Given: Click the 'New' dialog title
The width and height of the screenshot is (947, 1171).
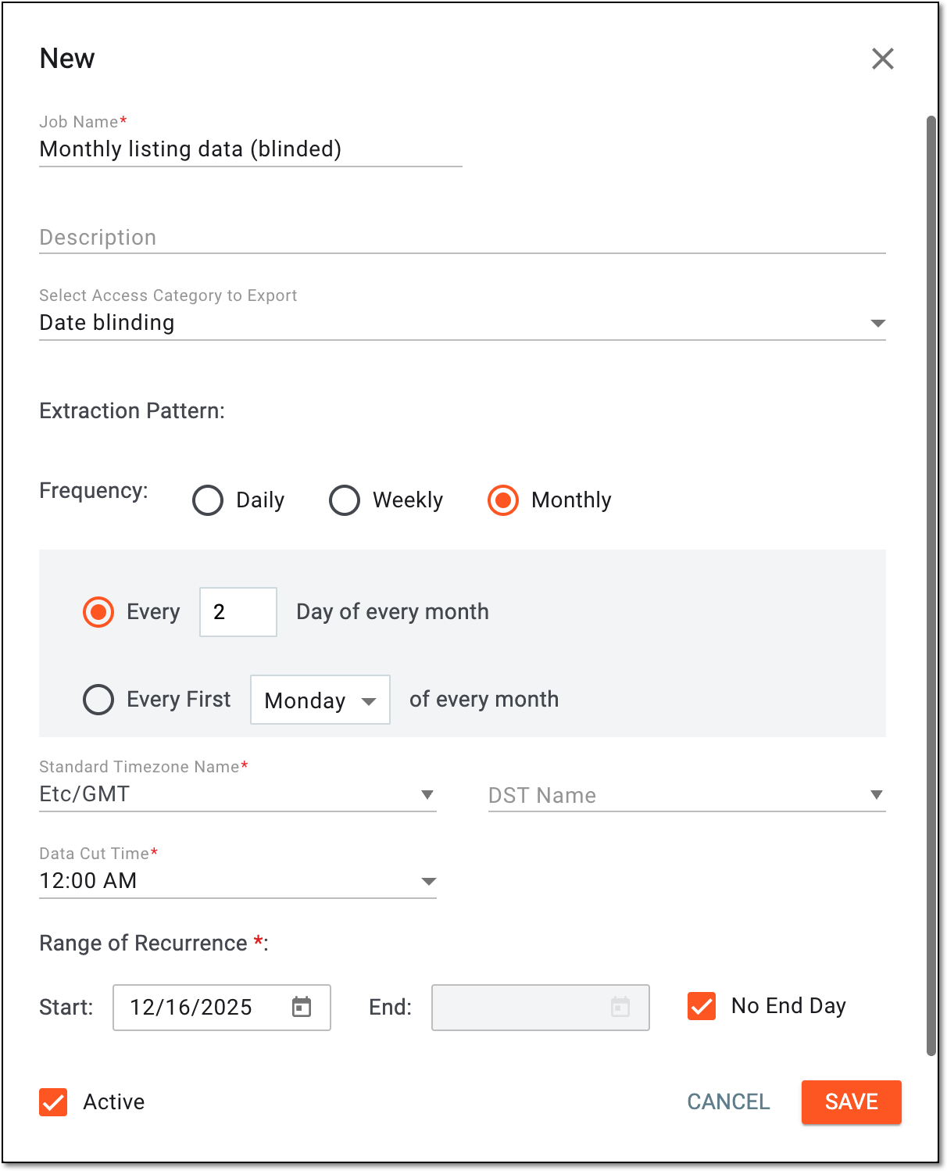Looking at the screenshot, I should click(67, 59).
